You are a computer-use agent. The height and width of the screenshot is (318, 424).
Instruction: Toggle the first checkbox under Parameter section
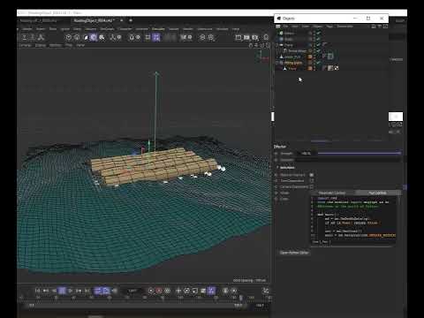pos(312,175)
